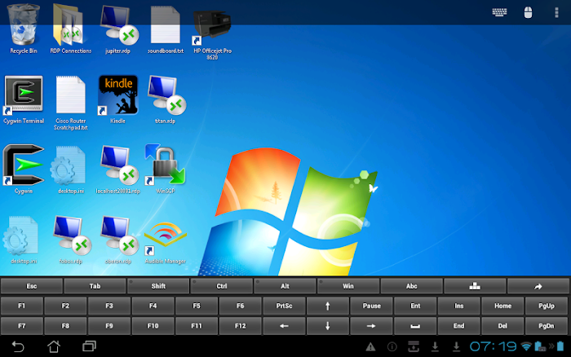Switch to the Abc keyboard layout

411,286
